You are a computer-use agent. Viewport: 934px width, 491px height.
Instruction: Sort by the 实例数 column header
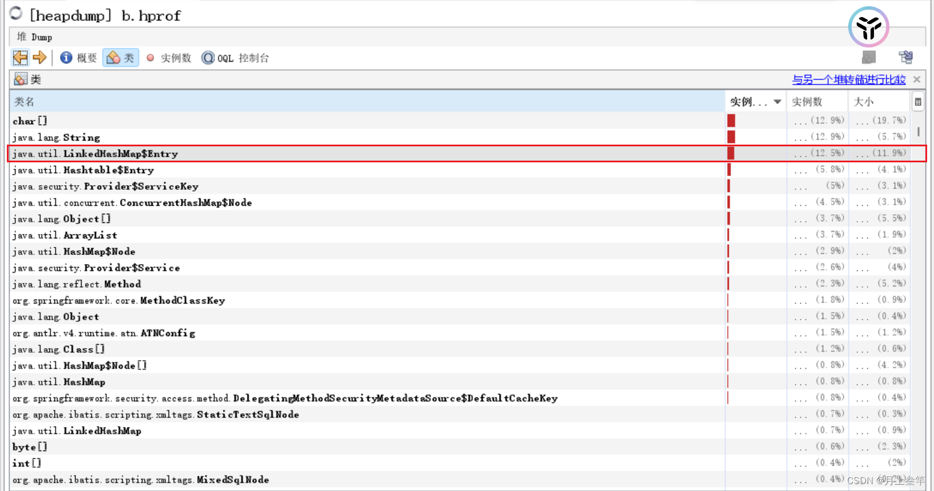(x=817, y=102)
